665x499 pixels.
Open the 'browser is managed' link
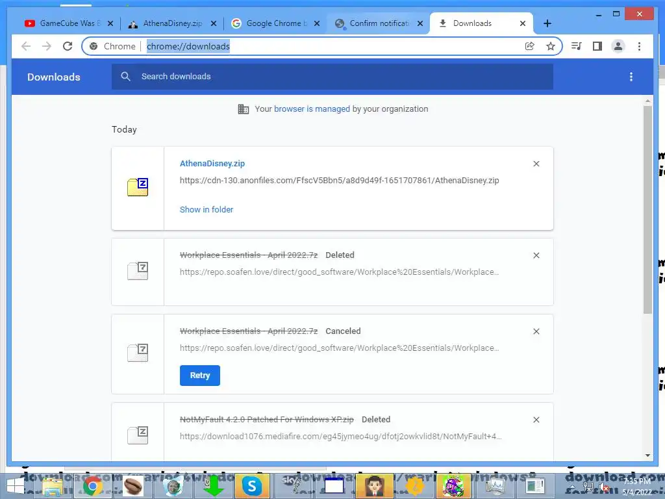pos(312,109)
